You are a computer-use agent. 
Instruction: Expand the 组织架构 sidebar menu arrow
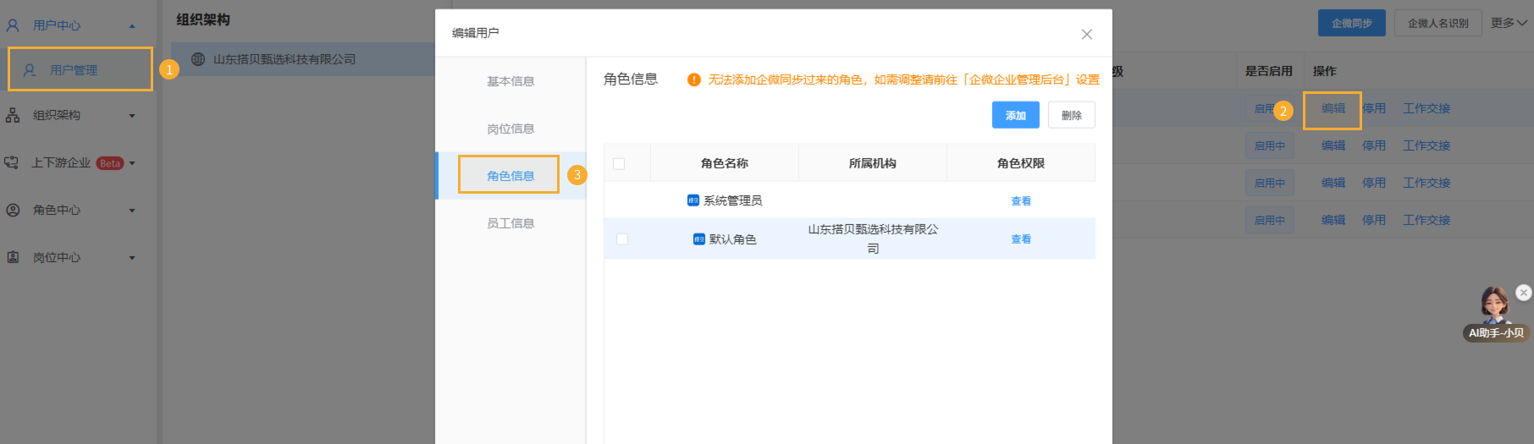(132, 116)
